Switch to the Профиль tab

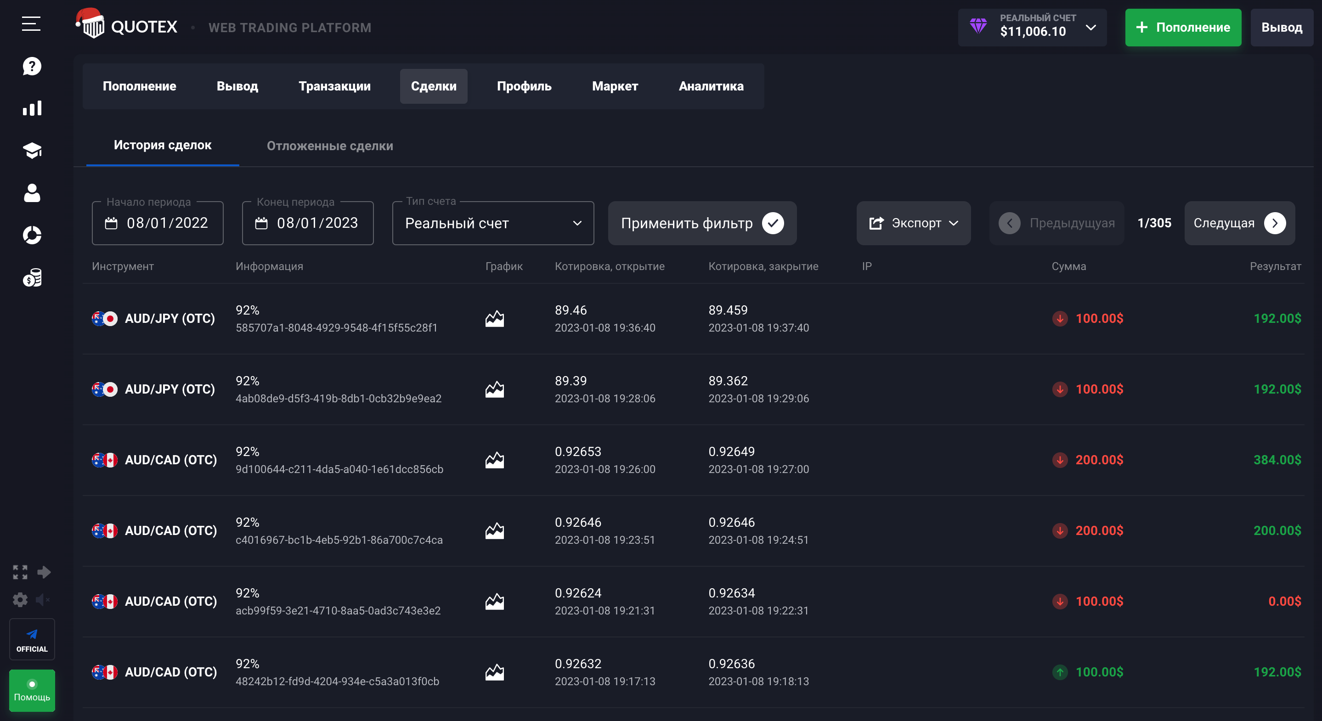pyautogui.click(x=524, y=86)
